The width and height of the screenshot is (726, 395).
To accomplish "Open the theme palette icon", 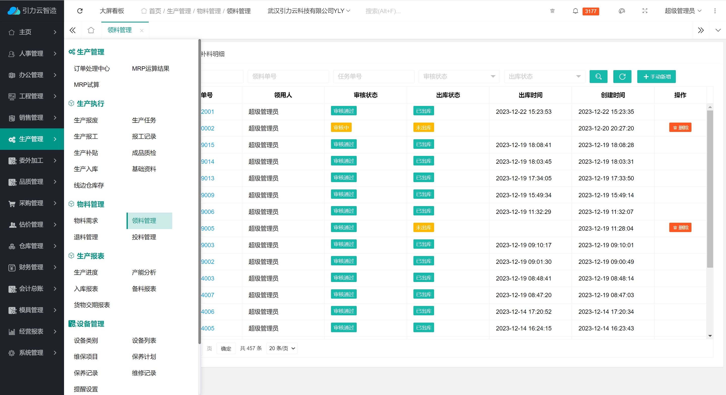I will click(x=622, y=11).
